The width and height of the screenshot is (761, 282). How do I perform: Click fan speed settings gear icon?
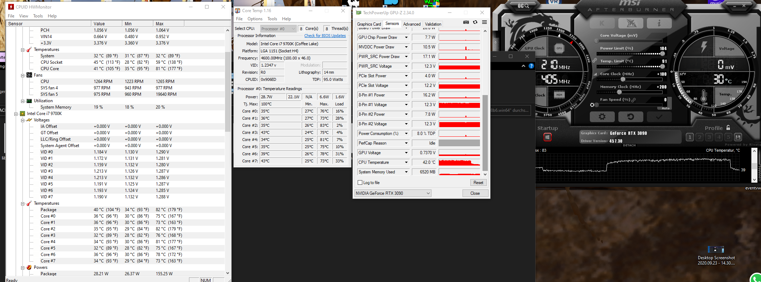coord(592,105)
